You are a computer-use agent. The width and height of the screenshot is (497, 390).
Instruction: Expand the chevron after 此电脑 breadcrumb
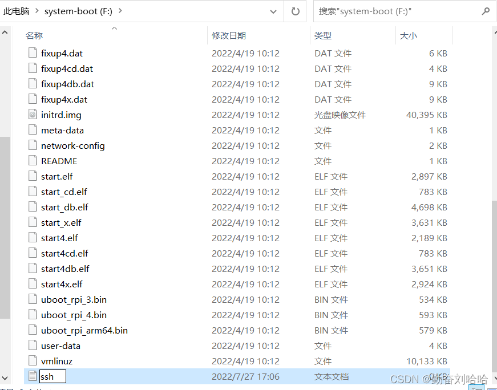pyautogui.click(x=37, y=11)
